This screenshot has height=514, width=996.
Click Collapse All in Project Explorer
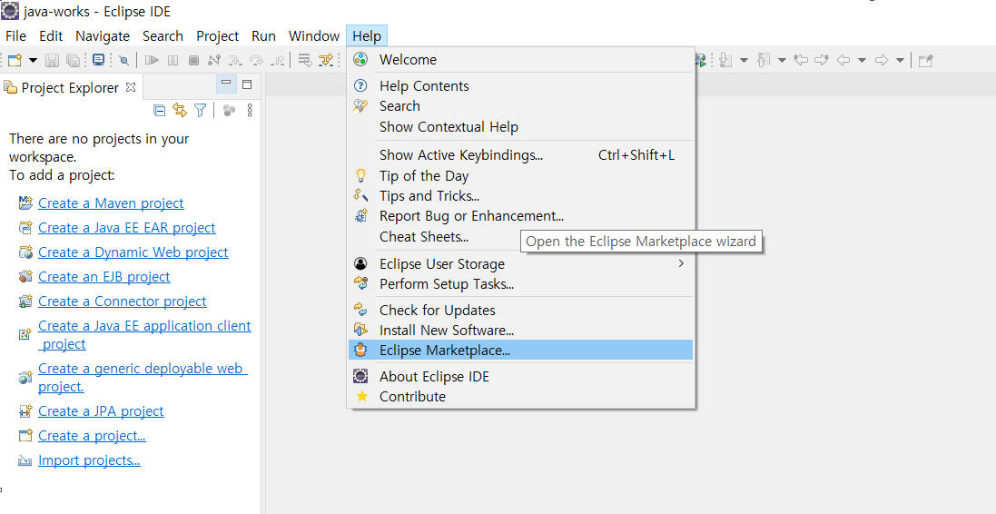(160, 111)
